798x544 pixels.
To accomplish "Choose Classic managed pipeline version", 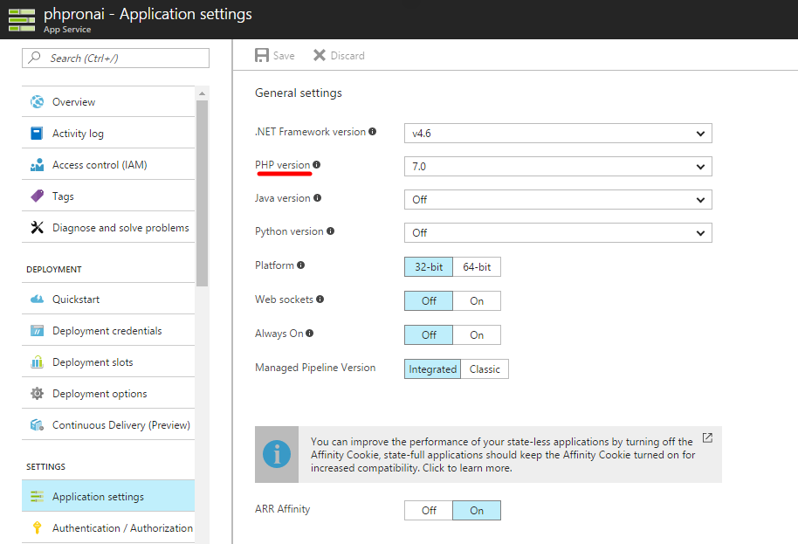I will point(485,369).
